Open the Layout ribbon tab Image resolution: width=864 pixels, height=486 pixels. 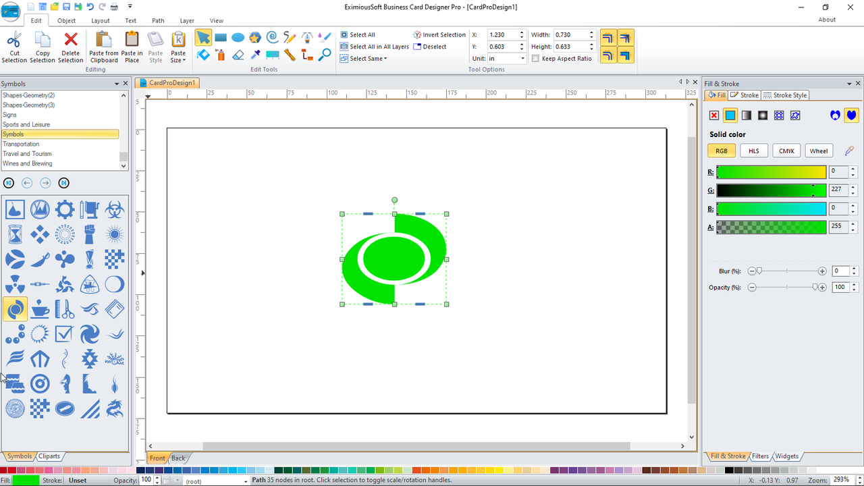point(101,21)
